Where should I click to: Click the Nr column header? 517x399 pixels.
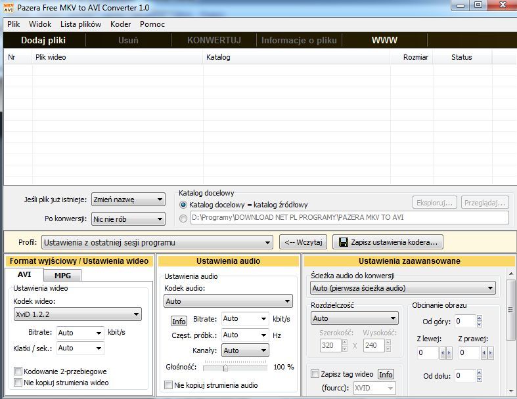coord(18,57)
